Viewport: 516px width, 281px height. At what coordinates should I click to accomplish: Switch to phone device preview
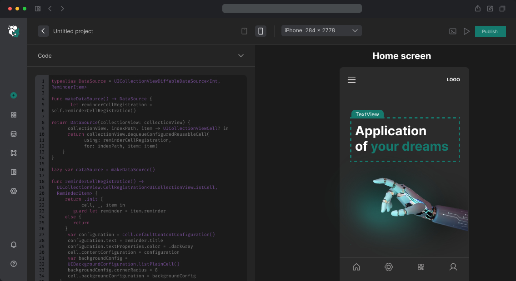(261, 31)
